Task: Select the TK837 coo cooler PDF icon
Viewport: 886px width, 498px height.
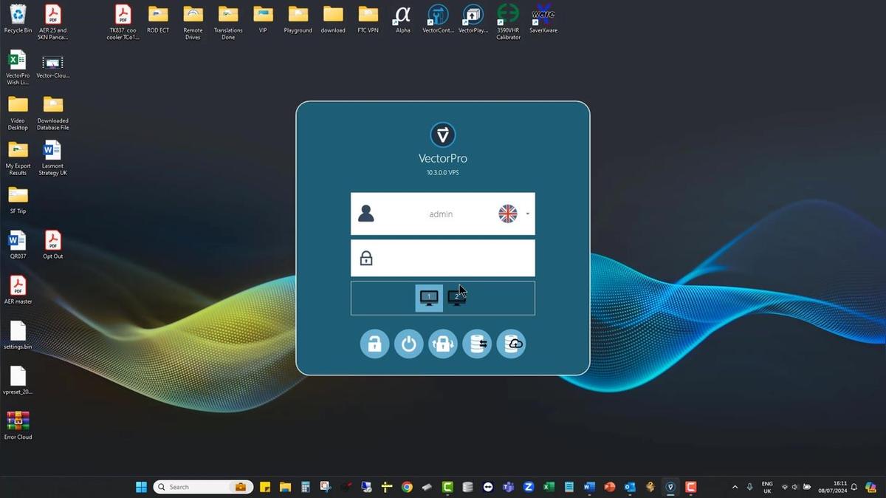Action: 123,22
